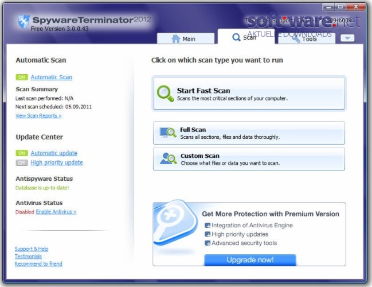Open the Testimonials link
The image size is (372, 287).
[28, 257]
